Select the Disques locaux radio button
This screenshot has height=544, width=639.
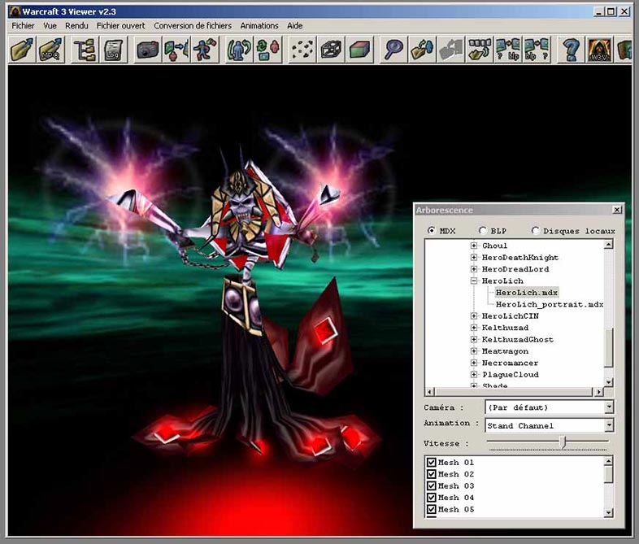[x=535, y=231]
